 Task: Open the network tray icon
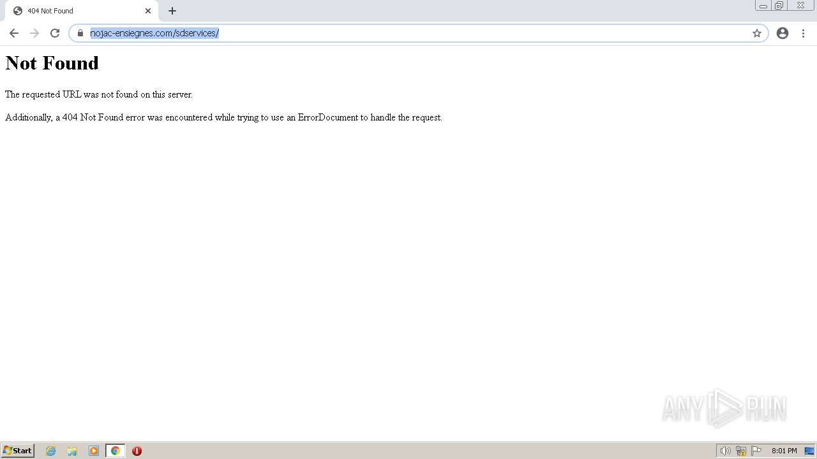click(x=741, y=451)
